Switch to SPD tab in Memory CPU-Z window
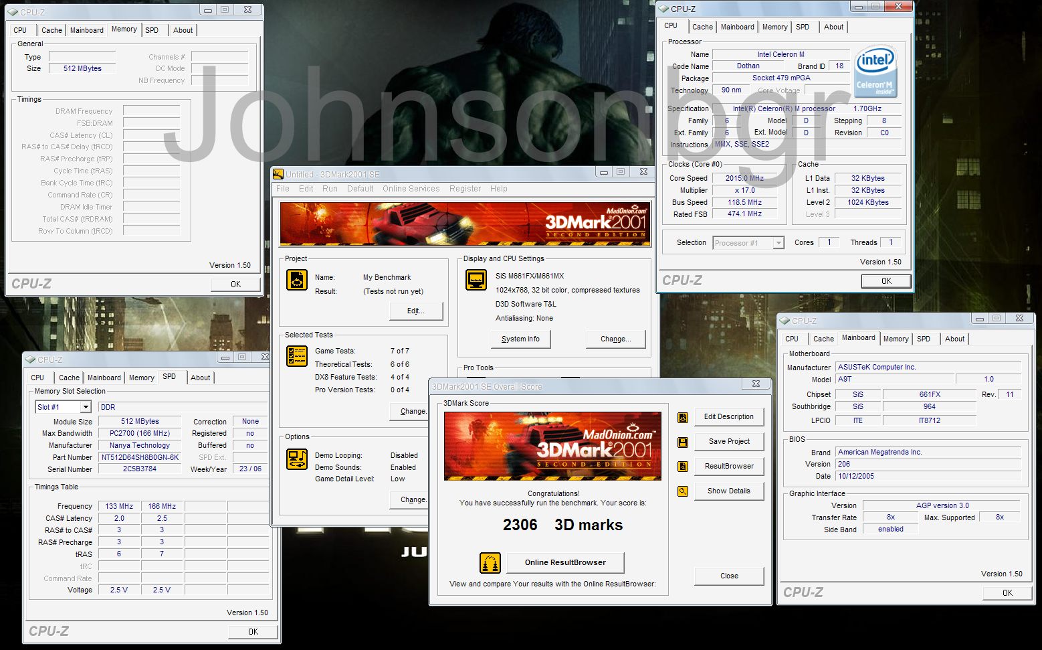 tap(152, 30)
